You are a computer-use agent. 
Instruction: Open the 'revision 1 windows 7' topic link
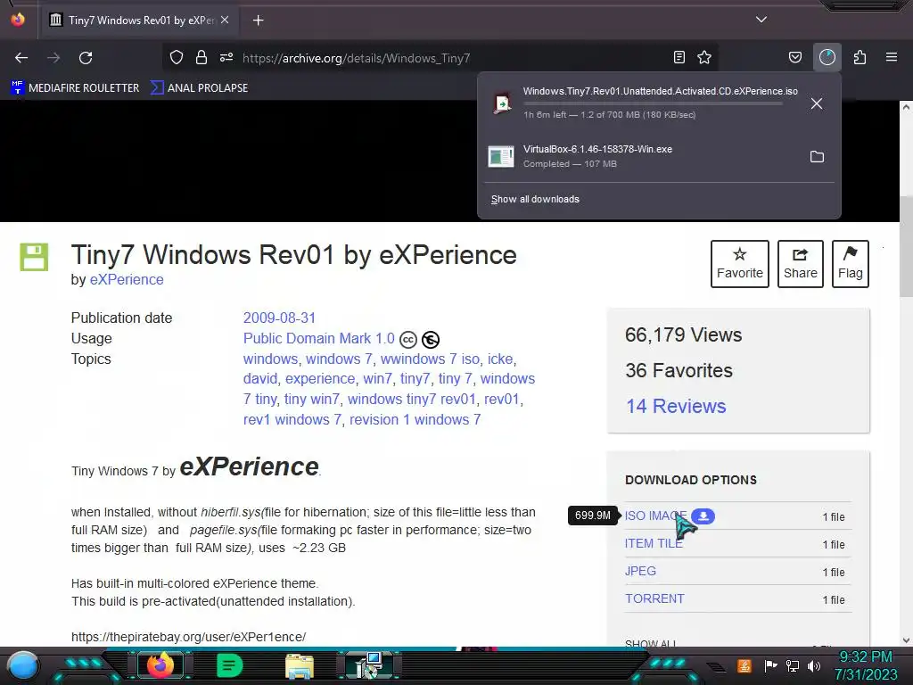[x=415, y=419]
